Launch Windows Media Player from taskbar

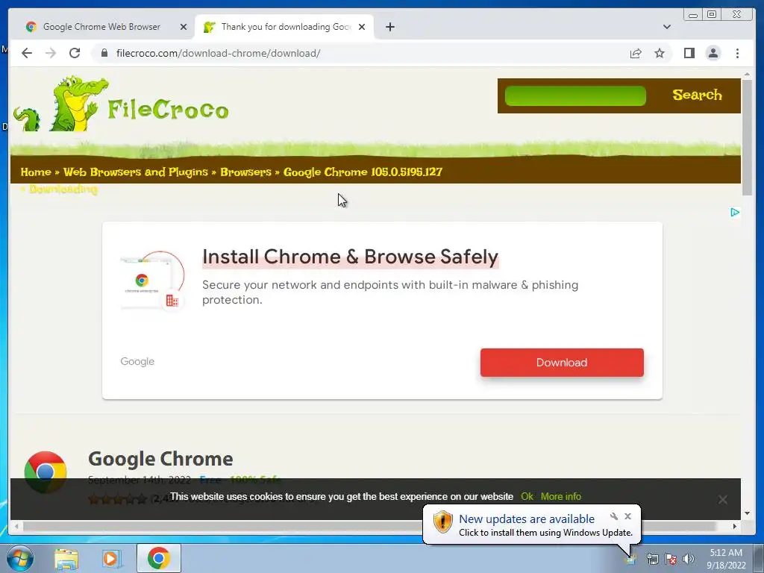[x=111, y=558]
